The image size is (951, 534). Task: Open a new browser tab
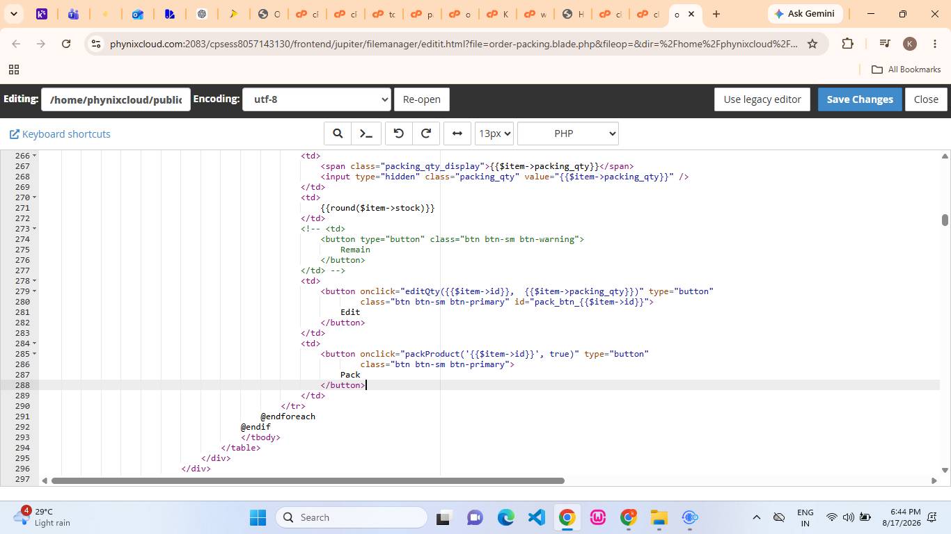tap(716, 14)
